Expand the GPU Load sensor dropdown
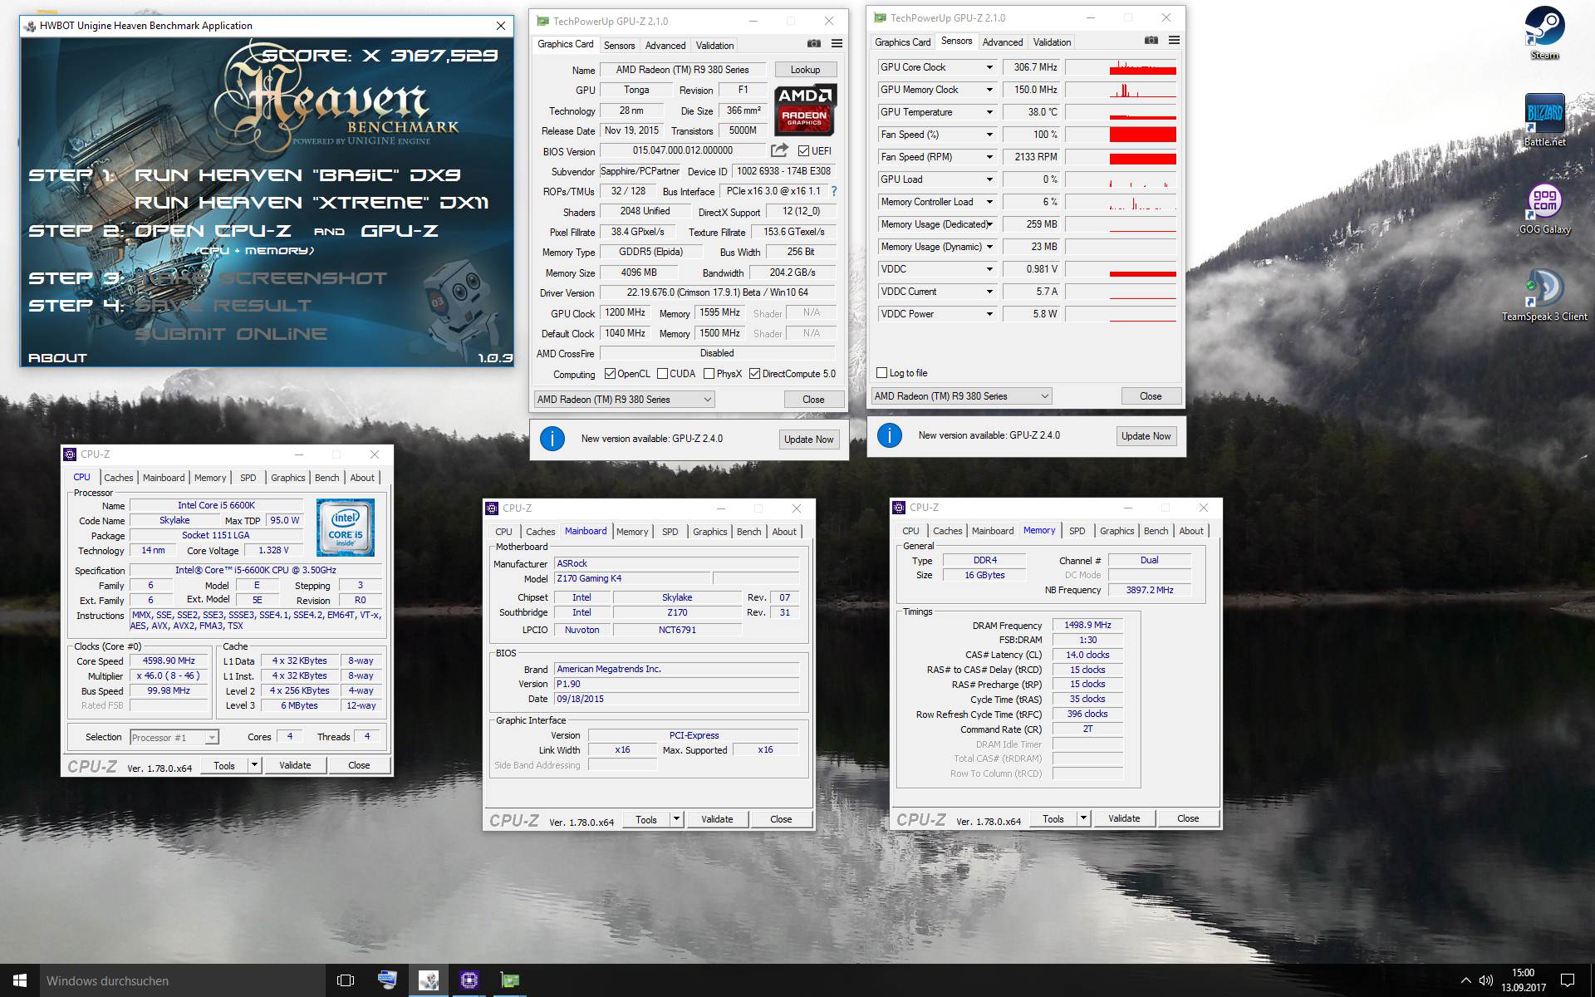1595x997 pixels. pyautogui.click(x=989, y=179)
